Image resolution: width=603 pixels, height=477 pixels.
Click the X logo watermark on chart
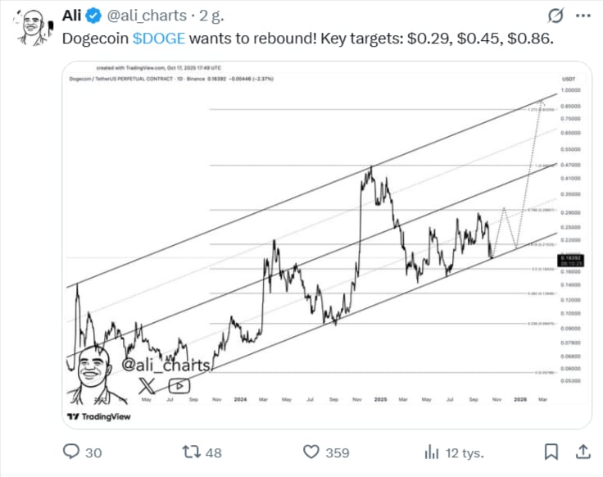(x=147, y=385)
